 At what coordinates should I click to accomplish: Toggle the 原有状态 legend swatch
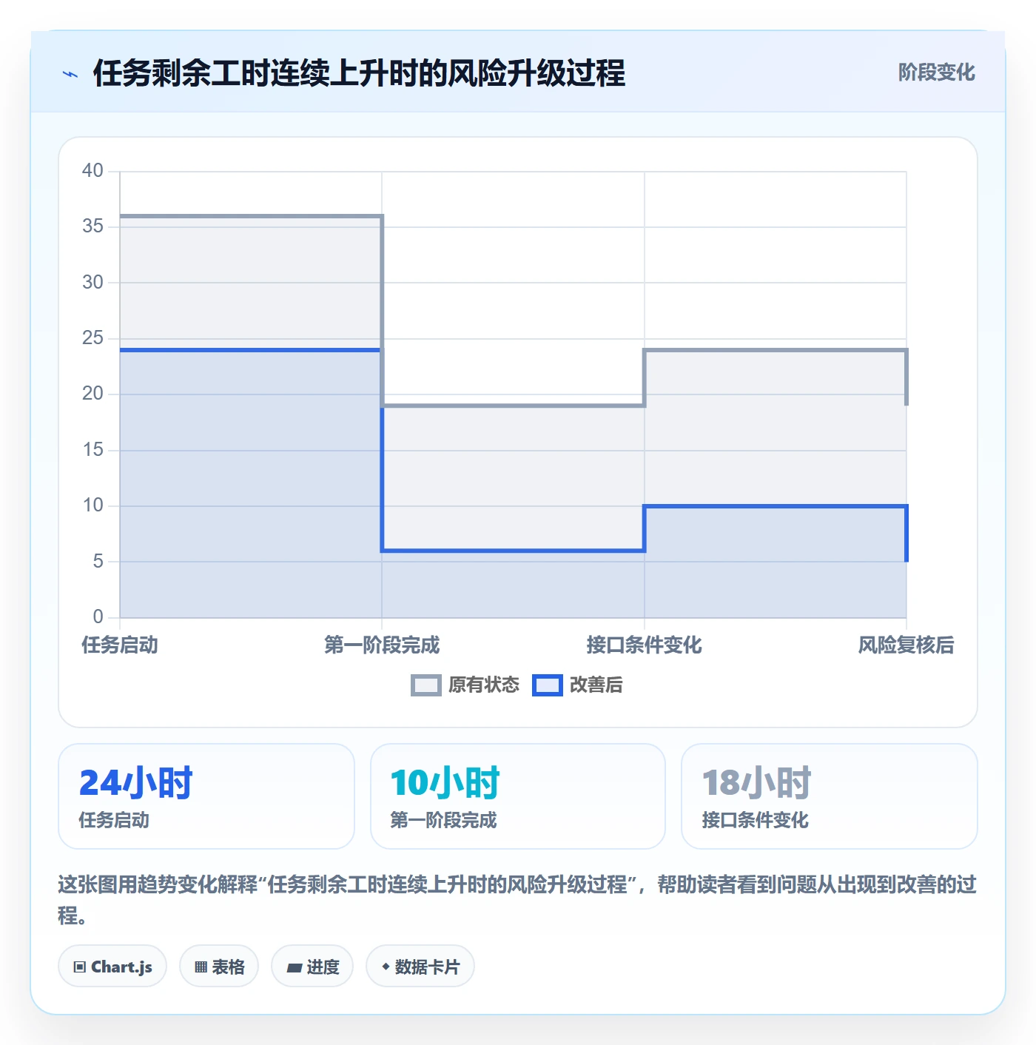click(426, 685)
